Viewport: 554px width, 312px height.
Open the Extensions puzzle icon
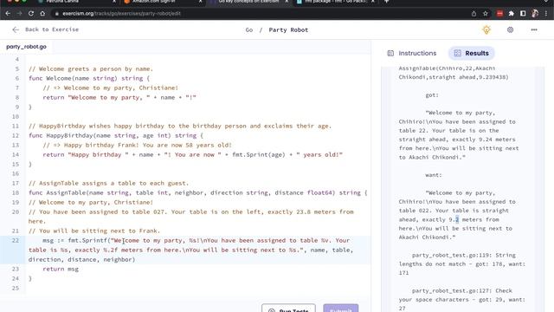(512, 14)
